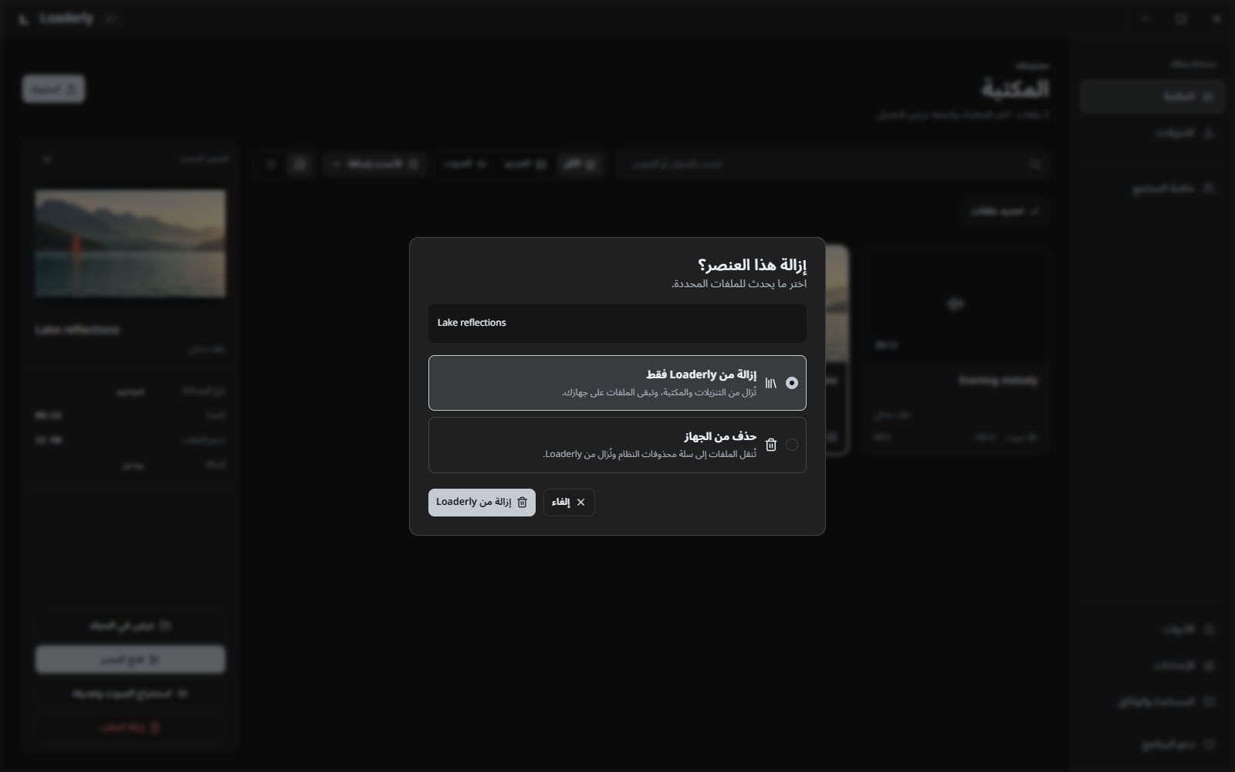Viewport: 1235px width, 772px height.
Task: Click the red remove button in the details panel
Action: click(x=130, y=727)
